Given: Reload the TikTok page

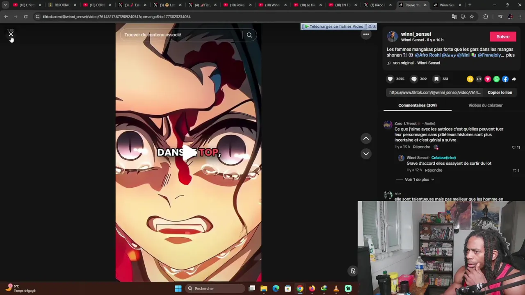Looking at the screenshot, I should 25,16.
